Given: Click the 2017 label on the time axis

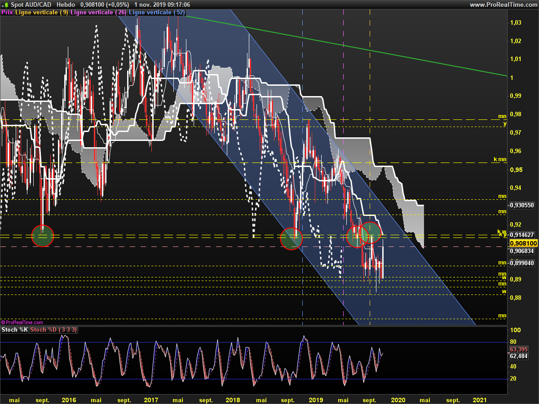Looking at the screenshot, I should (x=151, y=400).
